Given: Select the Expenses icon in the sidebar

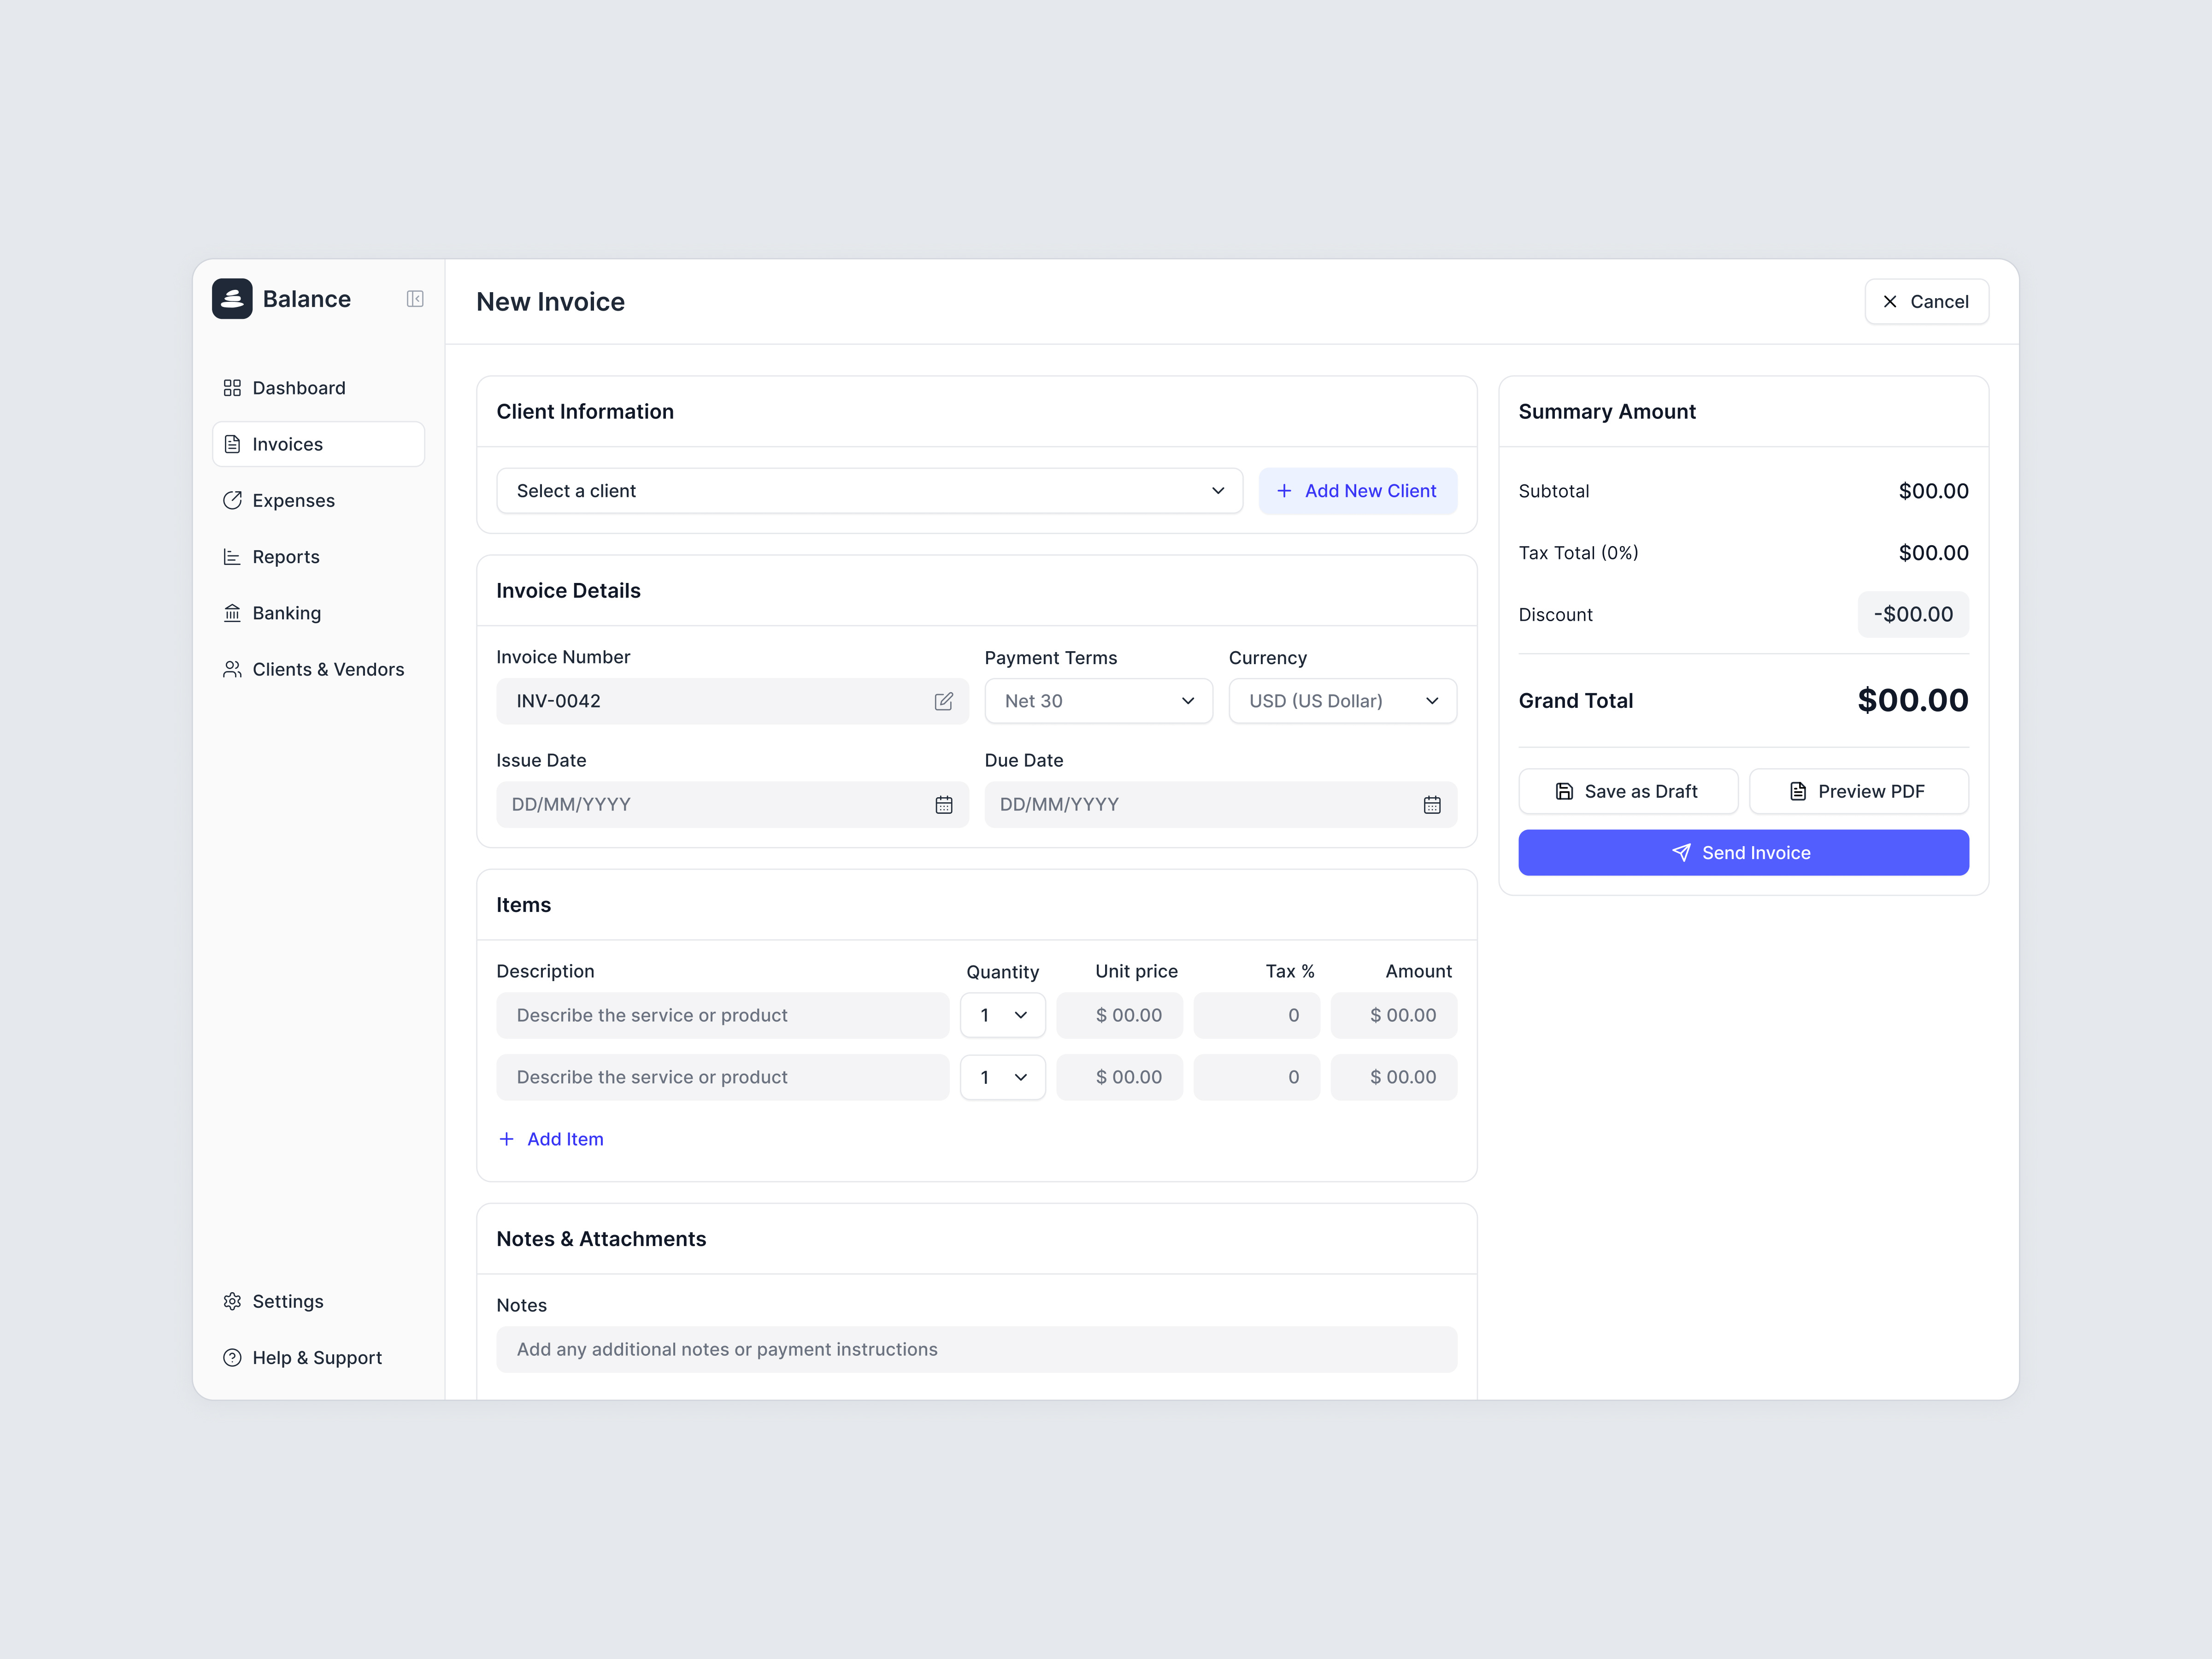Looking at the screenshot, I should click(x=232, y=500).
